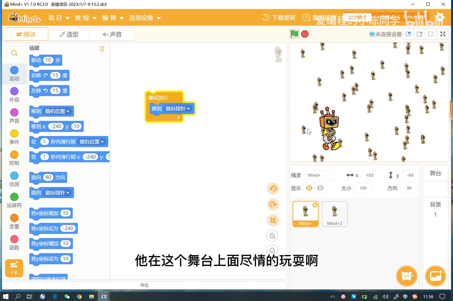Open the settings gear in the top bar

pyautogui.click(x=440, y=18)
